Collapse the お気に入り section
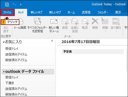The width and height of the screenshot is (128, 97). 4,42
